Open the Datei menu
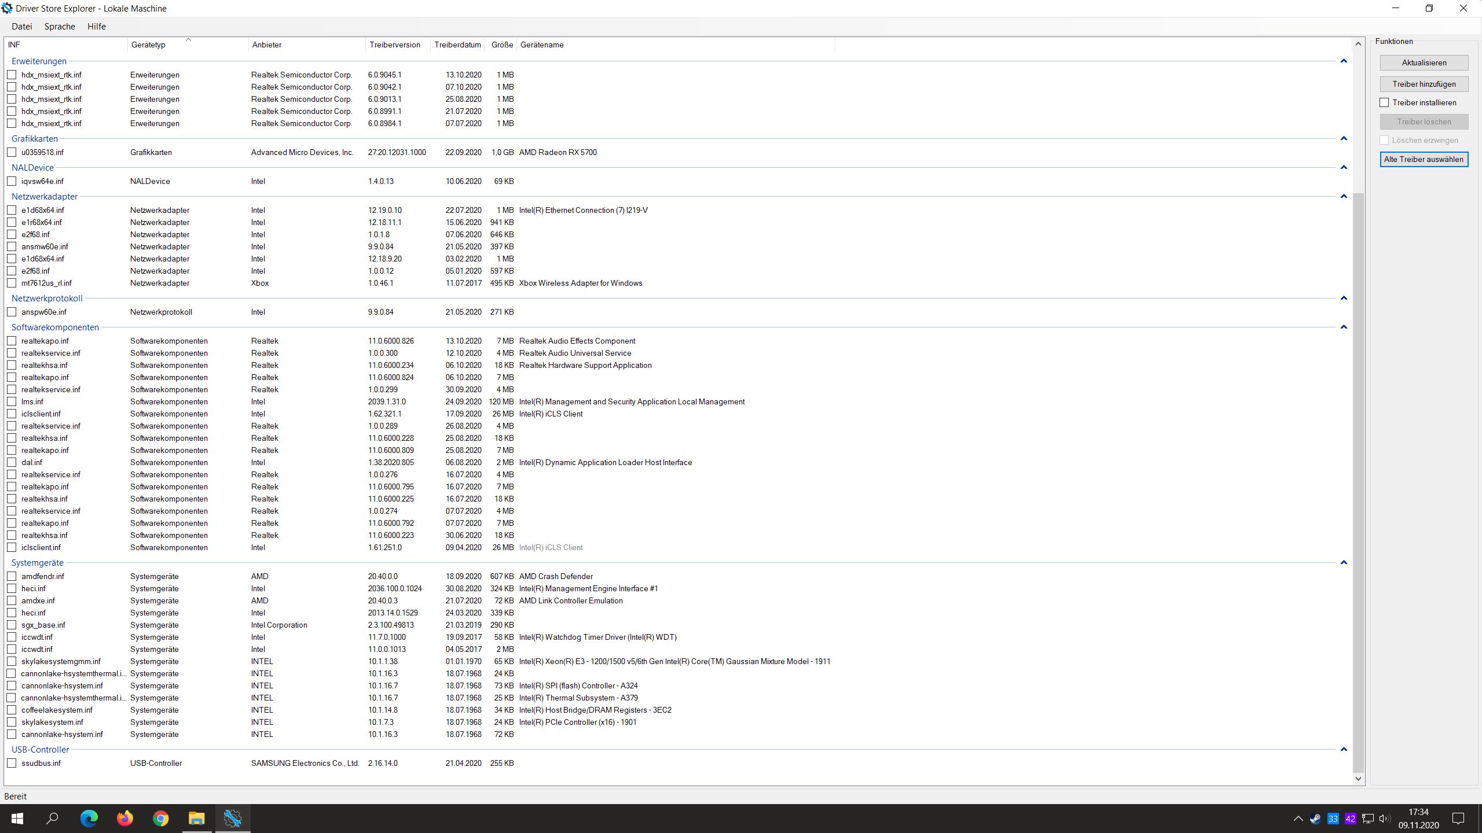 click(x=22, y=26)
